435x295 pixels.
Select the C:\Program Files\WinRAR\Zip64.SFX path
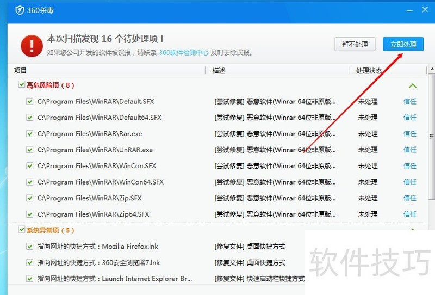tap(93, 214)
